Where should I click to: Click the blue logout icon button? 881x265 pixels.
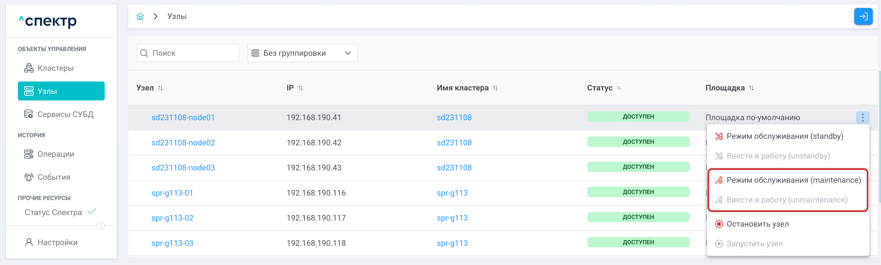coord(863,16)
